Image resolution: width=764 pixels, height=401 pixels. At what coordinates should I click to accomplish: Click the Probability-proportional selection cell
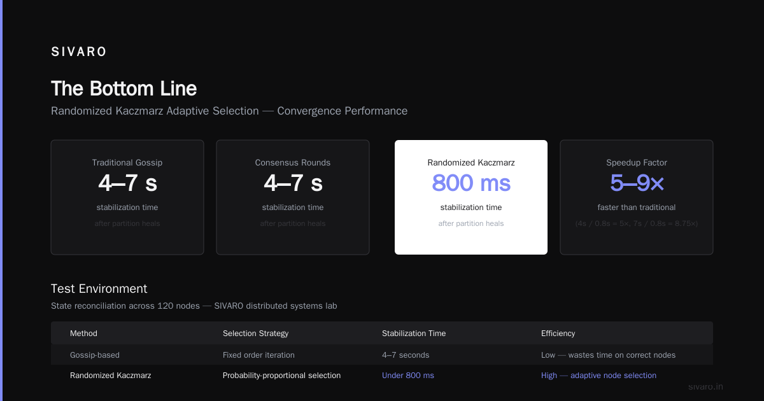point(281,376)
